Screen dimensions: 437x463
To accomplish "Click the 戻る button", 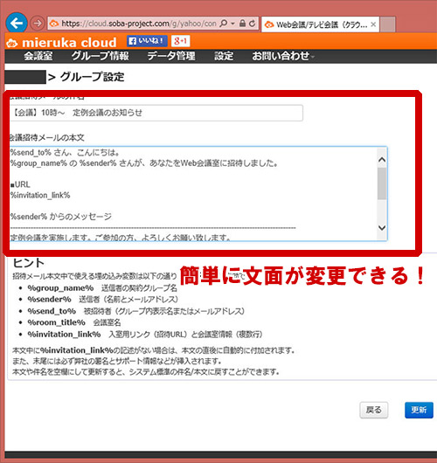I will pos(374,410).
